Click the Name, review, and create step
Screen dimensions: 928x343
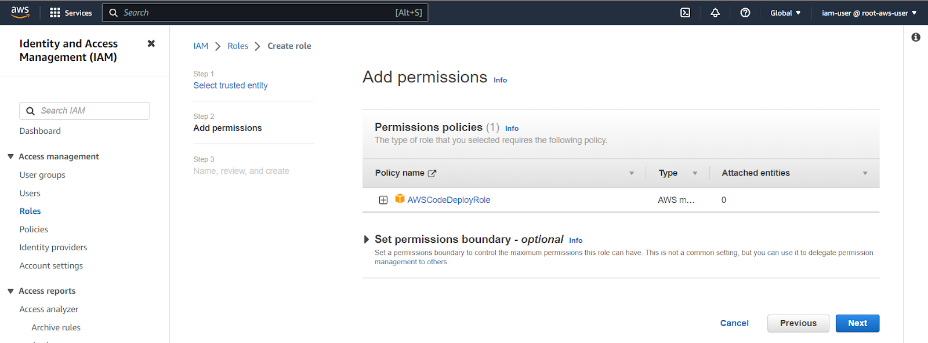(x=241, y=171)
